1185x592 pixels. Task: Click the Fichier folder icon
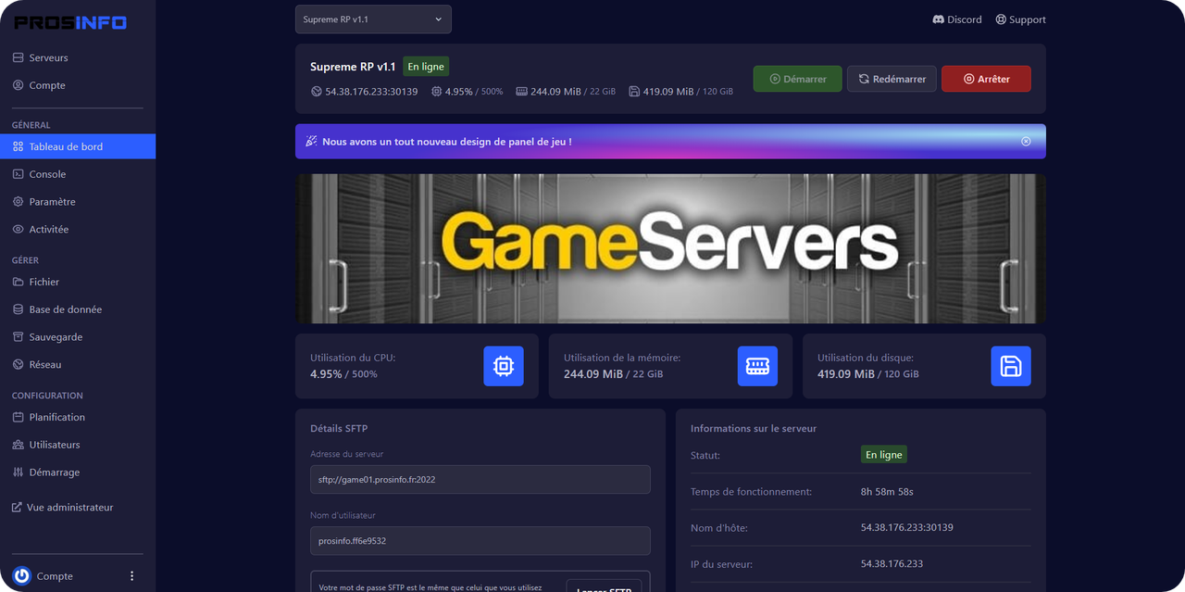point(19,282)
